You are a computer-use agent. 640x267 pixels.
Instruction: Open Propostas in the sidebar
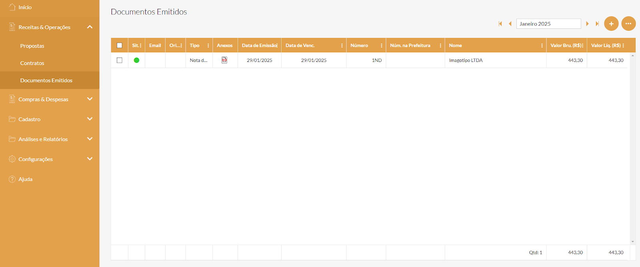tap(32, 46)
